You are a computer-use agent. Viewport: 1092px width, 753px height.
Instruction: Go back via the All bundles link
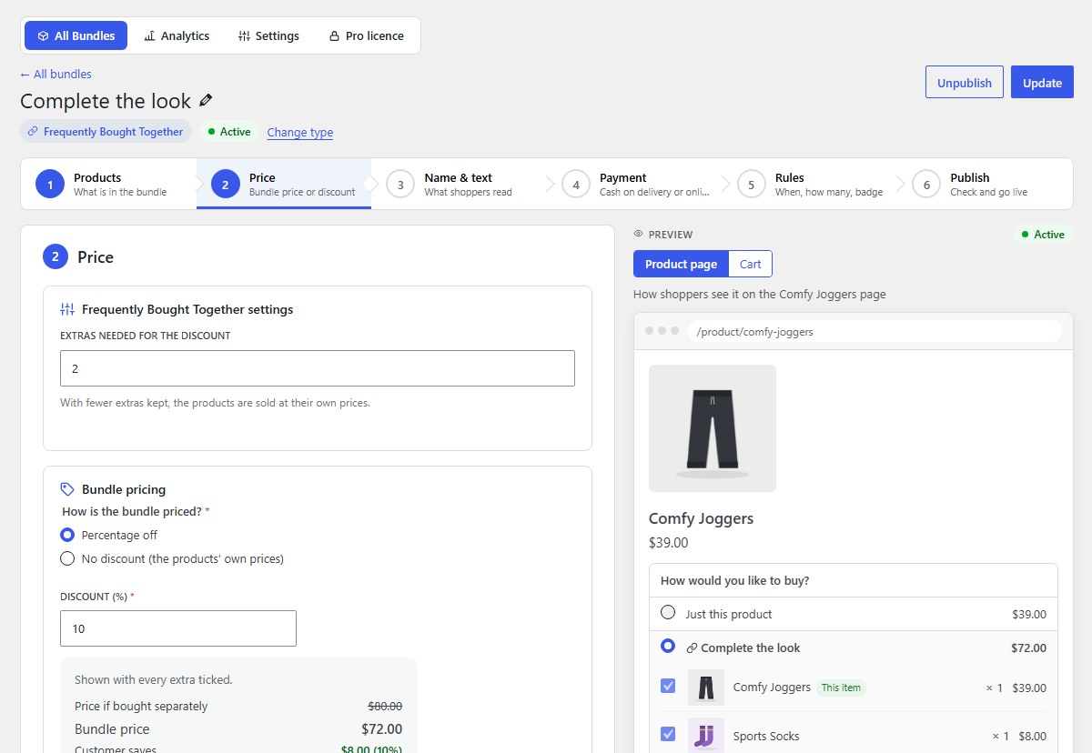56,74
